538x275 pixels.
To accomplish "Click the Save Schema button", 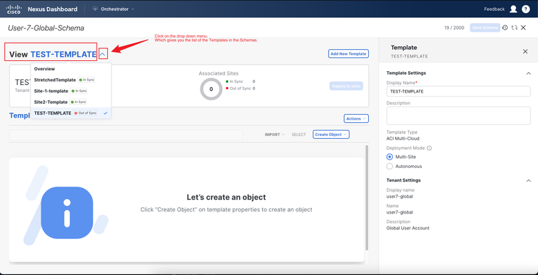I will click(x=485, y=28).
